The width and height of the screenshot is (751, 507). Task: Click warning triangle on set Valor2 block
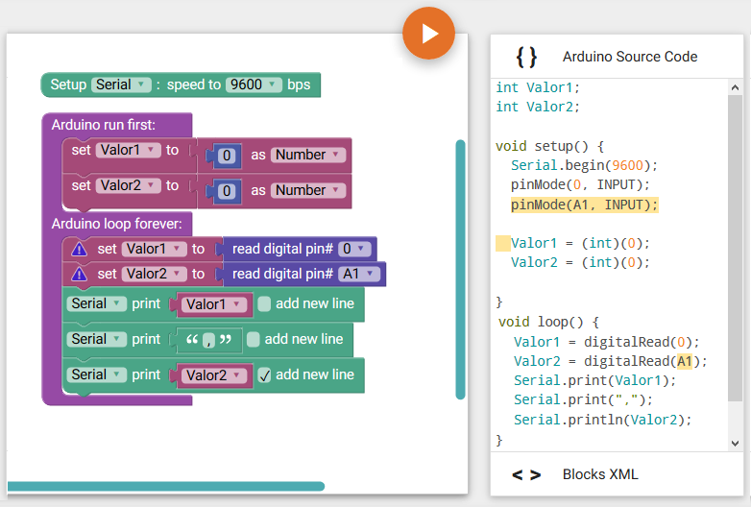click(79, 275)
